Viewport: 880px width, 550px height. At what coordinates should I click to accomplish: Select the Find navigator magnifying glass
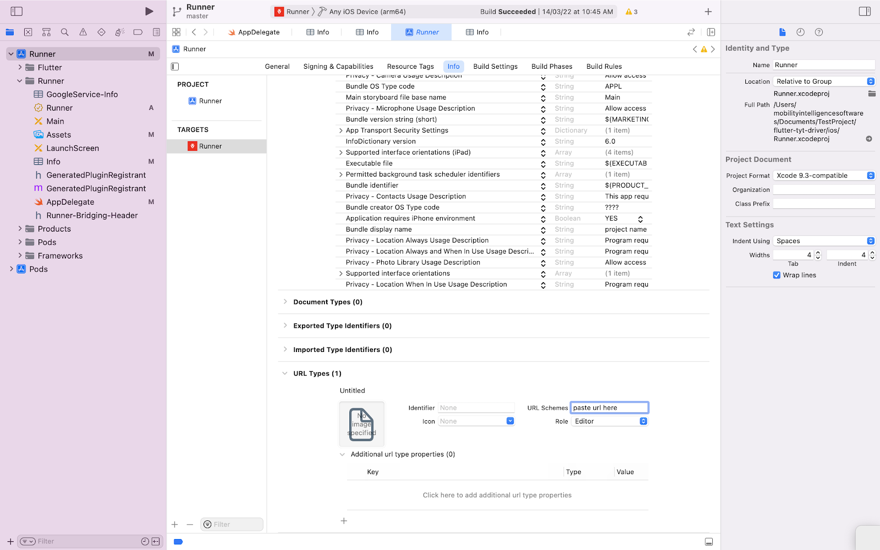coord(64,32)
